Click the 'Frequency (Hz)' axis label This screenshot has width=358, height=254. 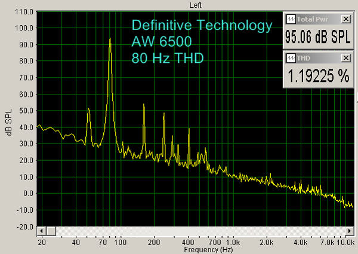[208, 250]
